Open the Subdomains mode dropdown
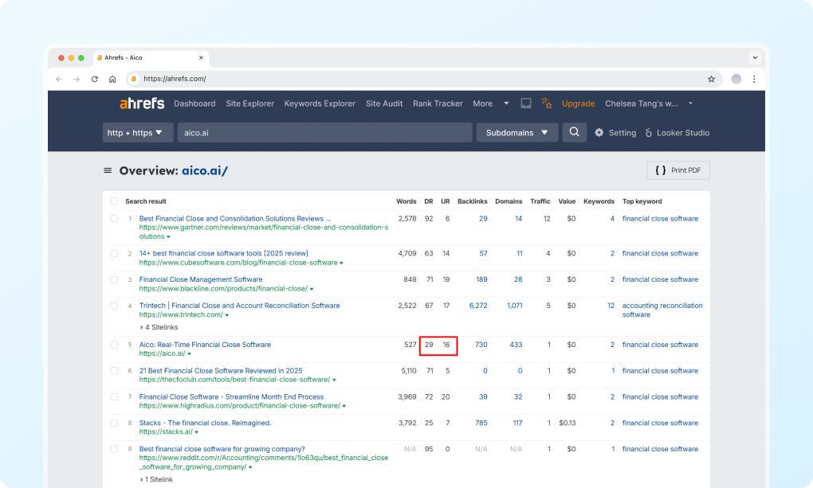 [x=517, y=133]
